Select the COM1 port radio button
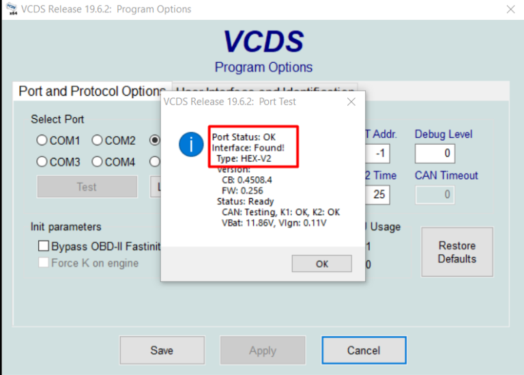This screenshot has width=524, height=375. click(42, 140)
